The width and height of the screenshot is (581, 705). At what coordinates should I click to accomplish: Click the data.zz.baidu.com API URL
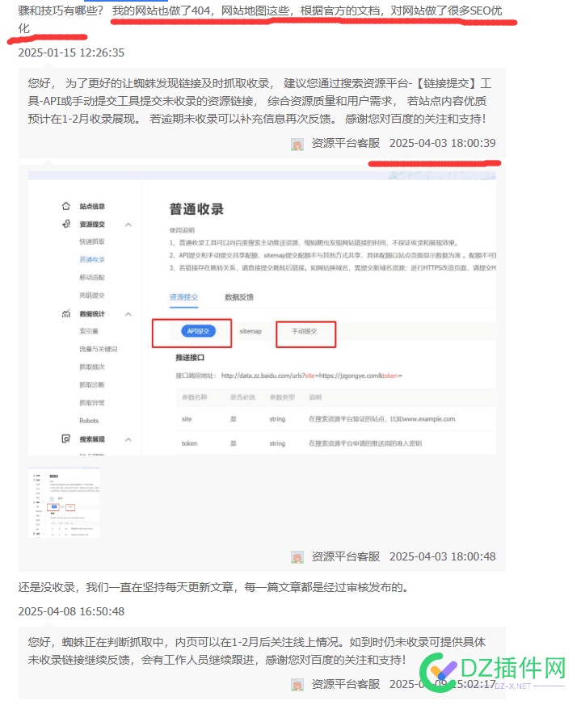point(311,376)
